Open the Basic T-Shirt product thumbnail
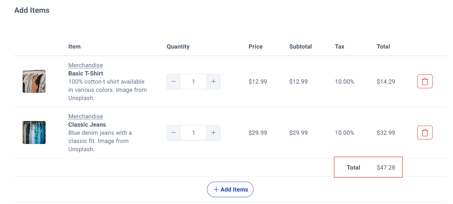This screenshot has width=453, height=204. [34, 81]
